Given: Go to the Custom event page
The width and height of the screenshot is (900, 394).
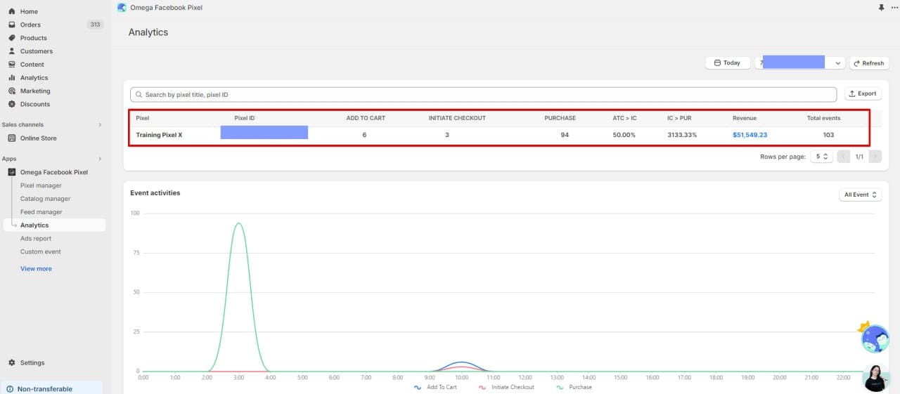Looking at the screenshot, I should pyautogui.click(x=40, y=251).
